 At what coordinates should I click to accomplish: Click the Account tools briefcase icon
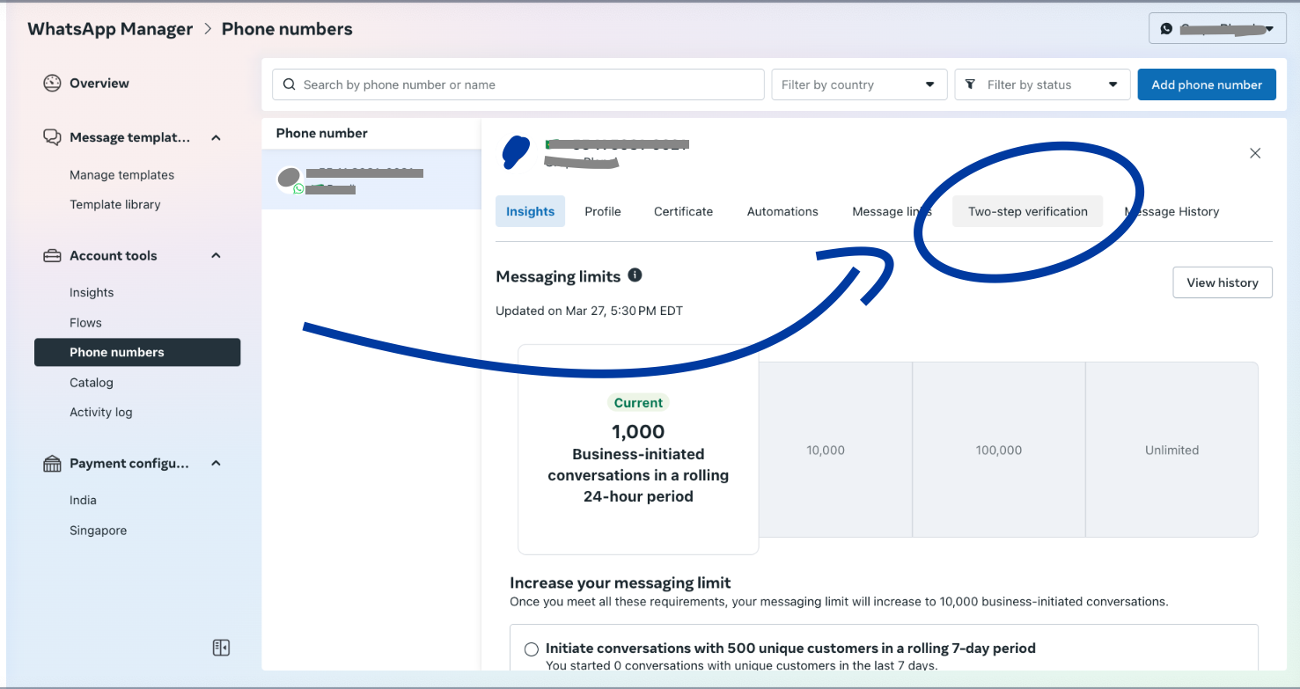52,256
